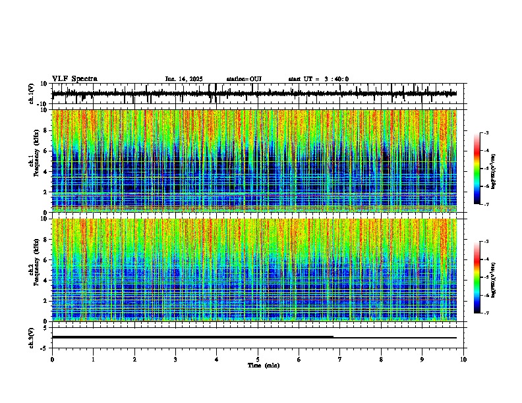Screen dimensions: 522x403
Task: Click the "station=OUI" header label
Action: [244, 79]
